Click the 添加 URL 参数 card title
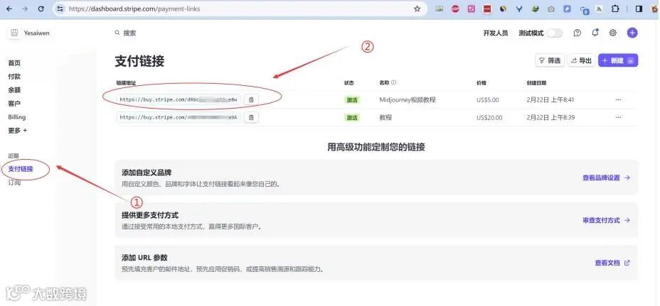 pyautogui.click(x=144, y=258)
